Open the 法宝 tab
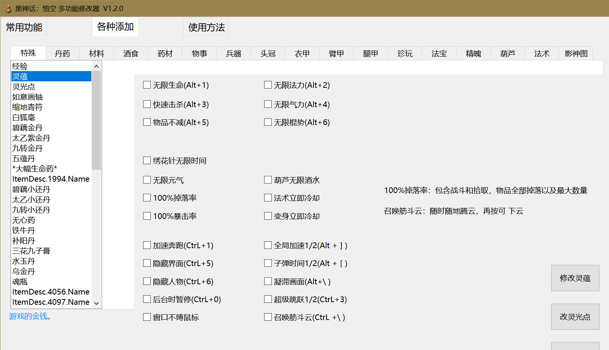Viewport: 609px width, 350px height. (439, 54)
